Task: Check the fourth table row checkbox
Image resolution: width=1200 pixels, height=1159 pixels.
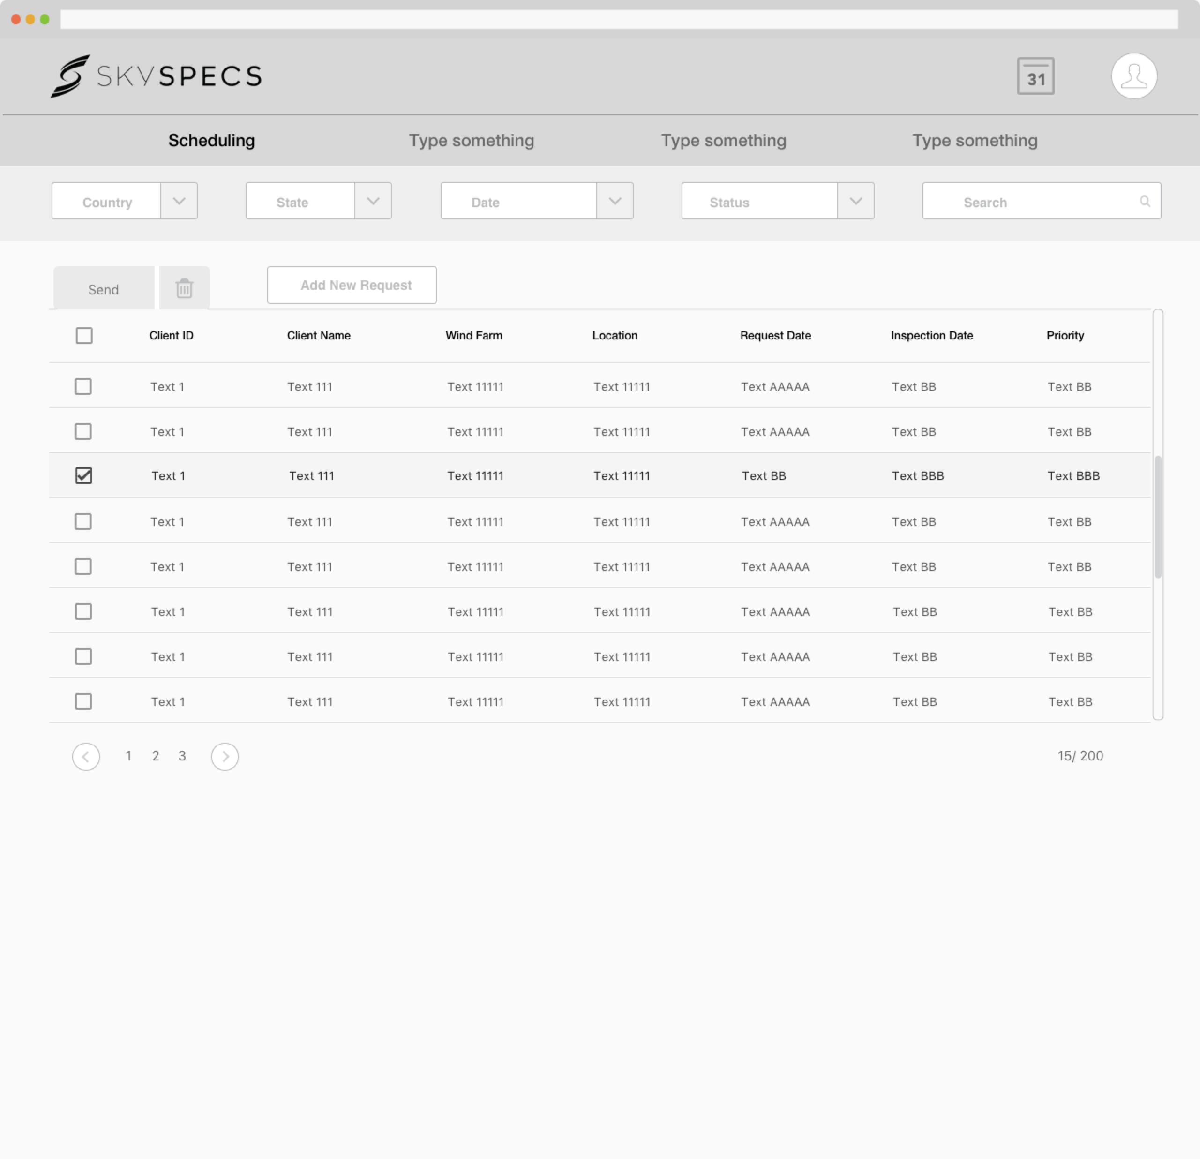Action: click(83, 521)
